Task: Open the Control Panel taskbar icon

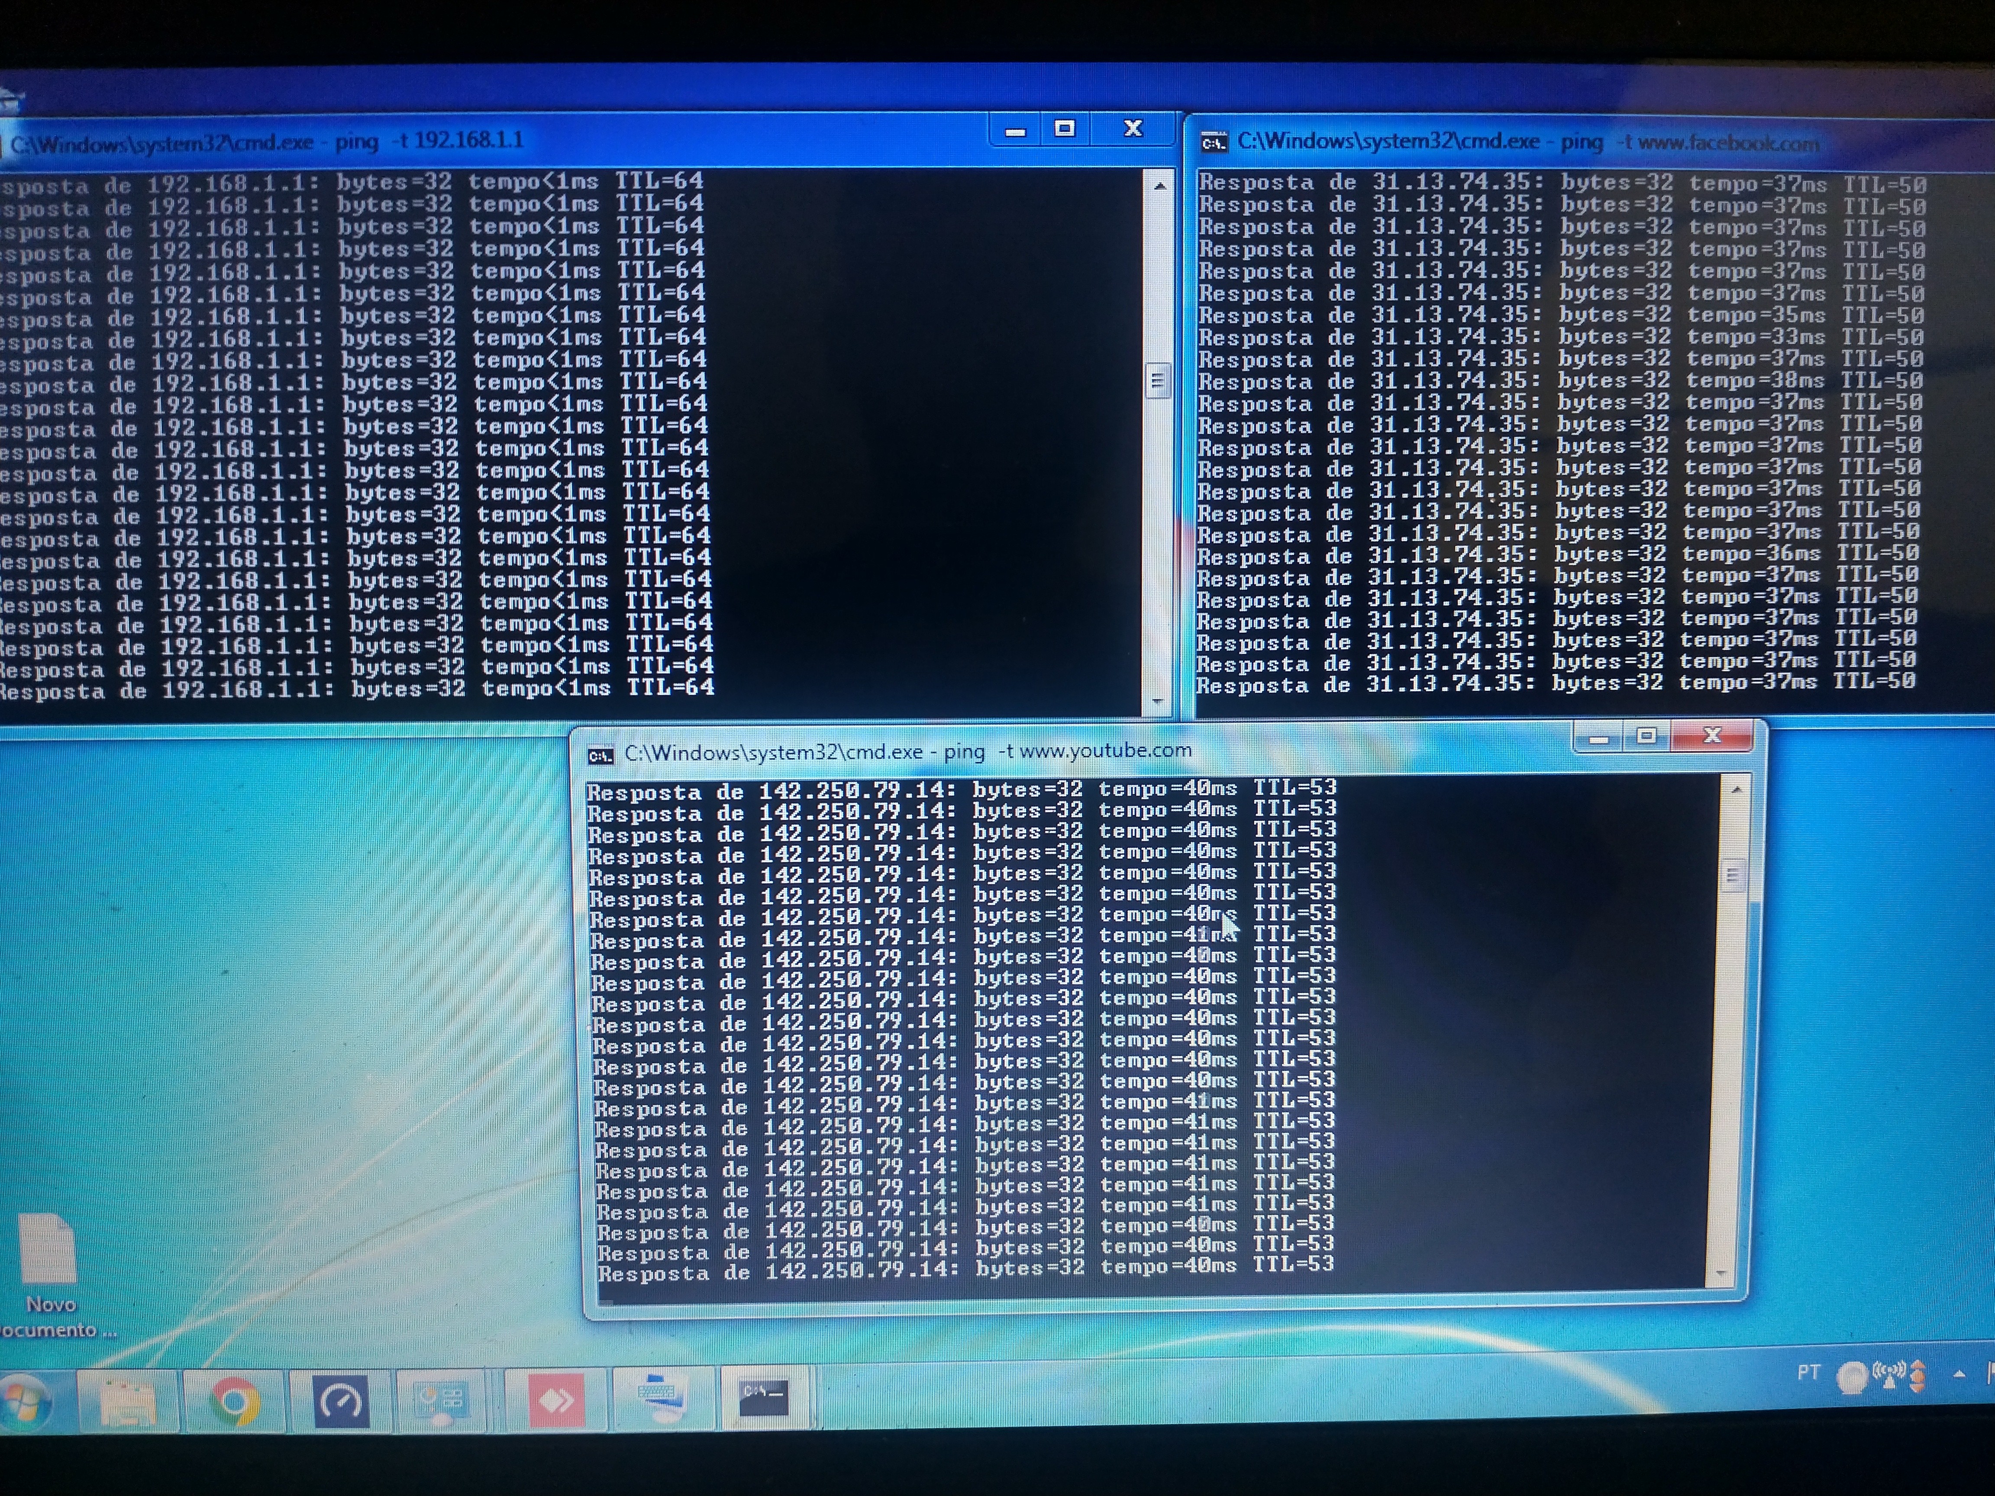Action: (439, 1400)
